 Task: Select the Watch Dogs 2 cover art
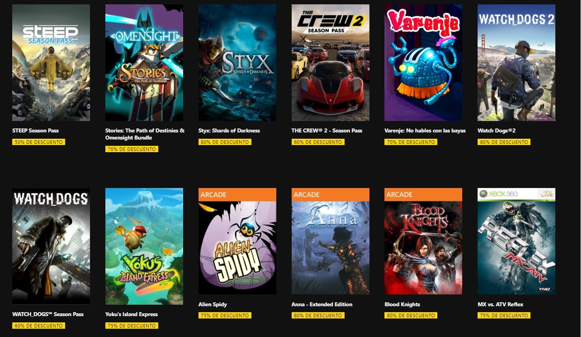[x=516, y=63]
